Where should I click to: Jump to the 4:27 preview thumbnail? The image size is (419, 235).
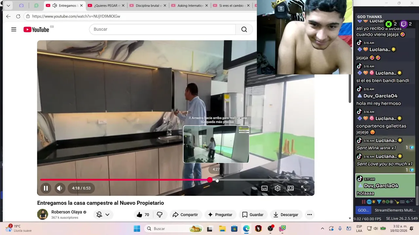pos(216,144)
